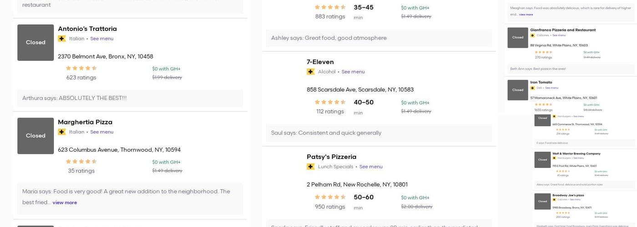Viewport: 637px width, 227px height.
Task: Click the star rating above 35 ratings
Action: [81, 162]
